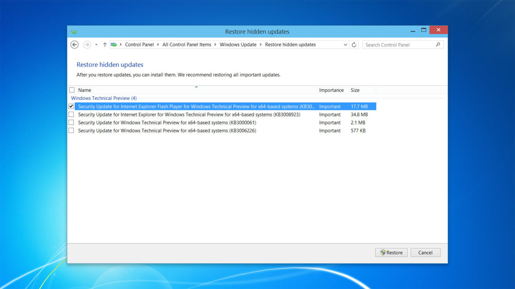
Task: Click the Back navigation arrow
Action: pyautogui.click(x=74, y=45)
